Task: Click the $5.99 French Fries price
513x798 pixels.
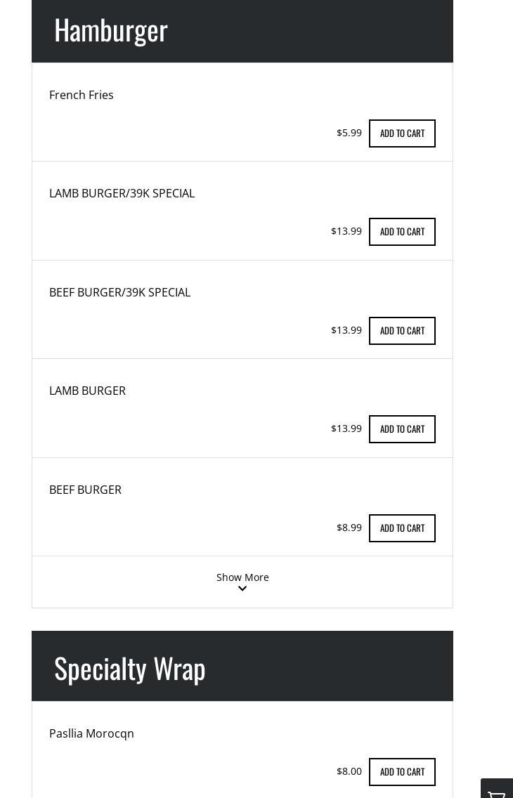Action: click(x=349, y=133)
